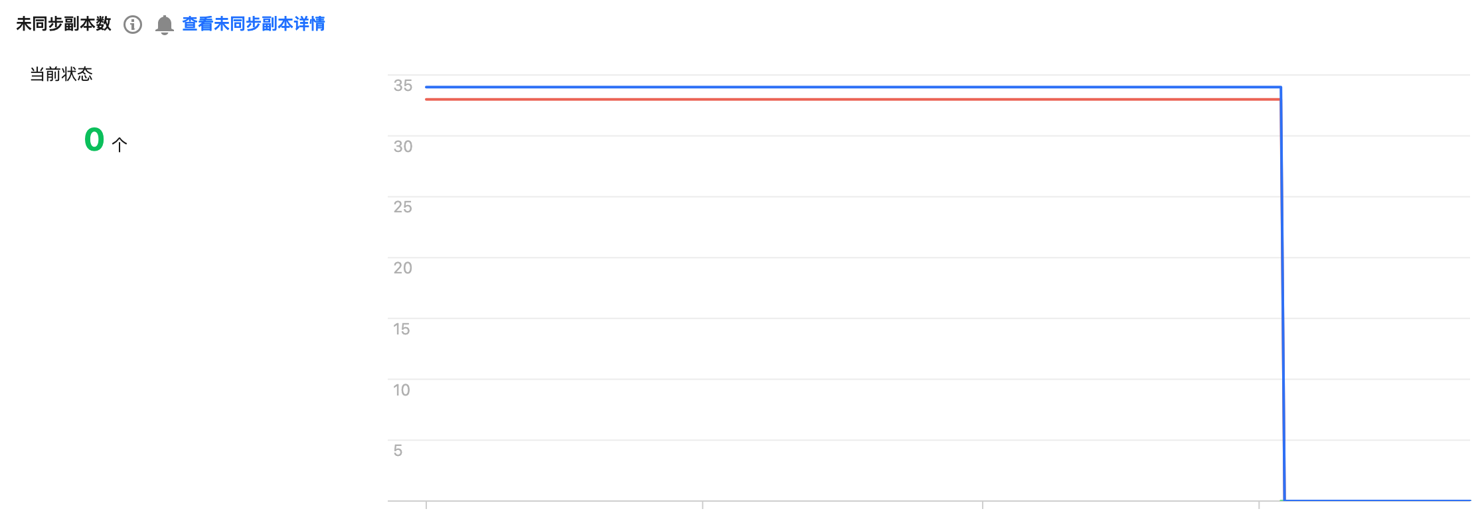
Task: Click the y-axis label 10
Action: pos(401,390)
